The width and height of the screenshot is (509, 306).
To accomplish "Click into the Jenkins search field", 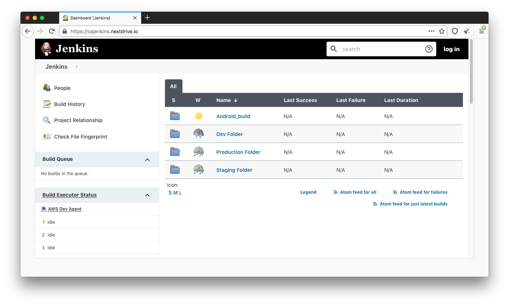I will click(x=381, y=49).
